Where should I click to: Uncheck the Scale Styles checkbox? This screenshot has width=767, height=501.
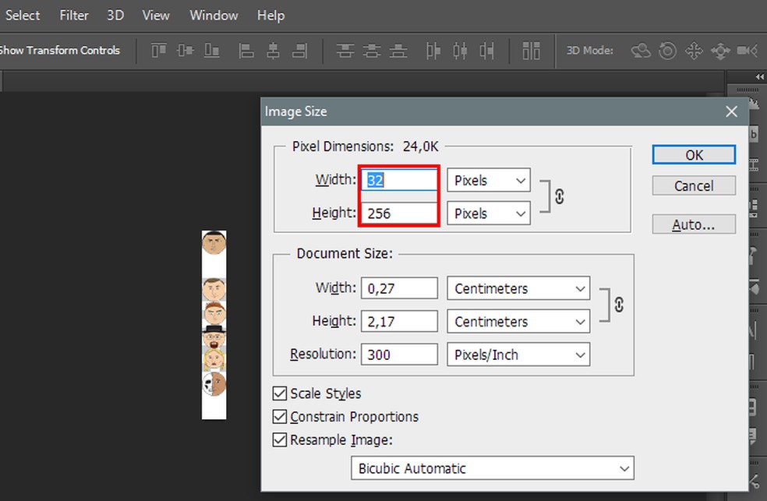(x=280, y=393)
